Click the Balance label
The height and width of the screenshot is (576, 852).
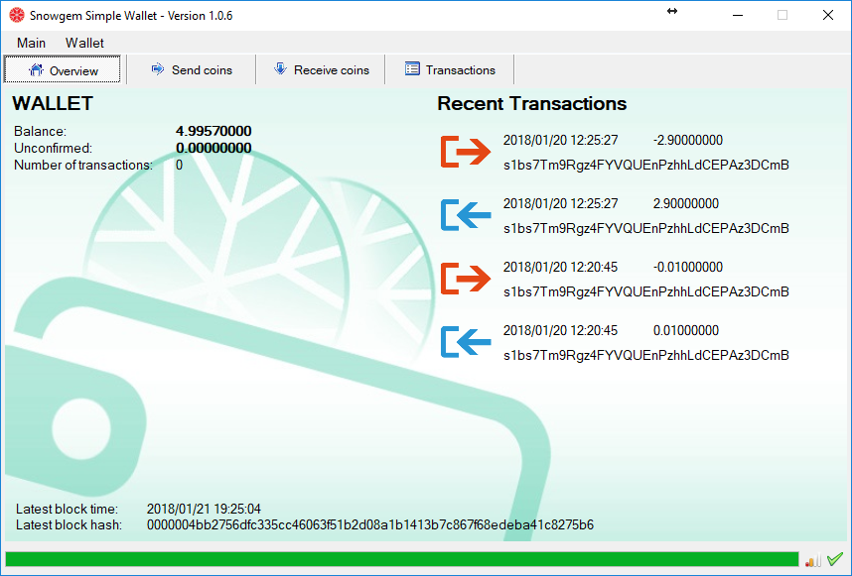click(40, 131)
